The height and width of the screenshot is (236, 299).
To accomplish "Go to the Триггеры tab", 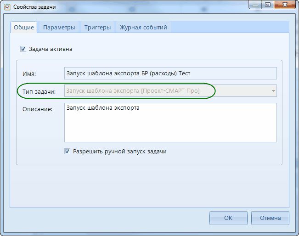I will coord(97,28).
